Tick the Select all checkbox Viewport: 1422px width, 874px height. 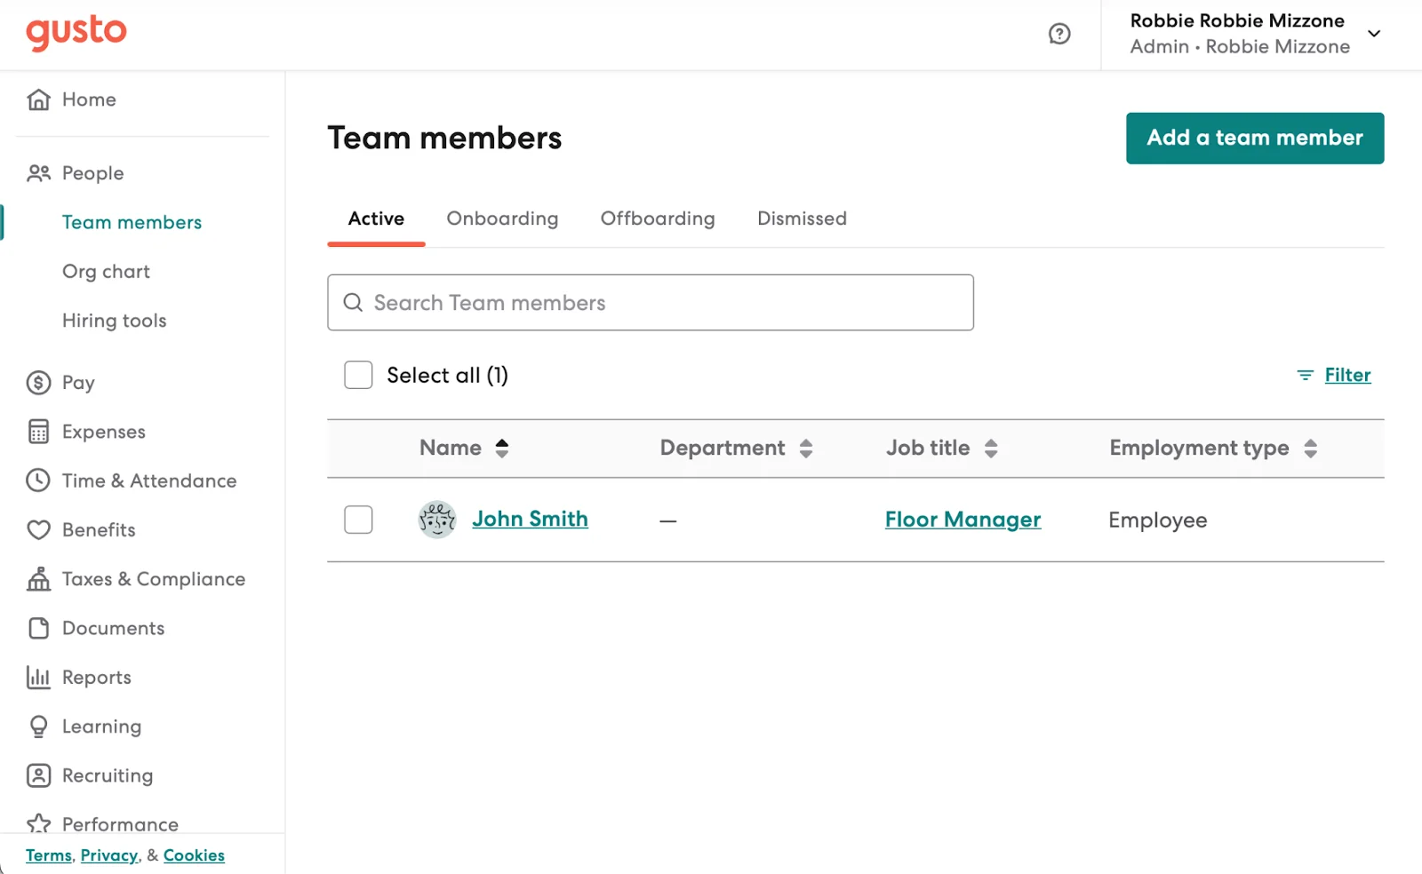[x=358, y=375]
